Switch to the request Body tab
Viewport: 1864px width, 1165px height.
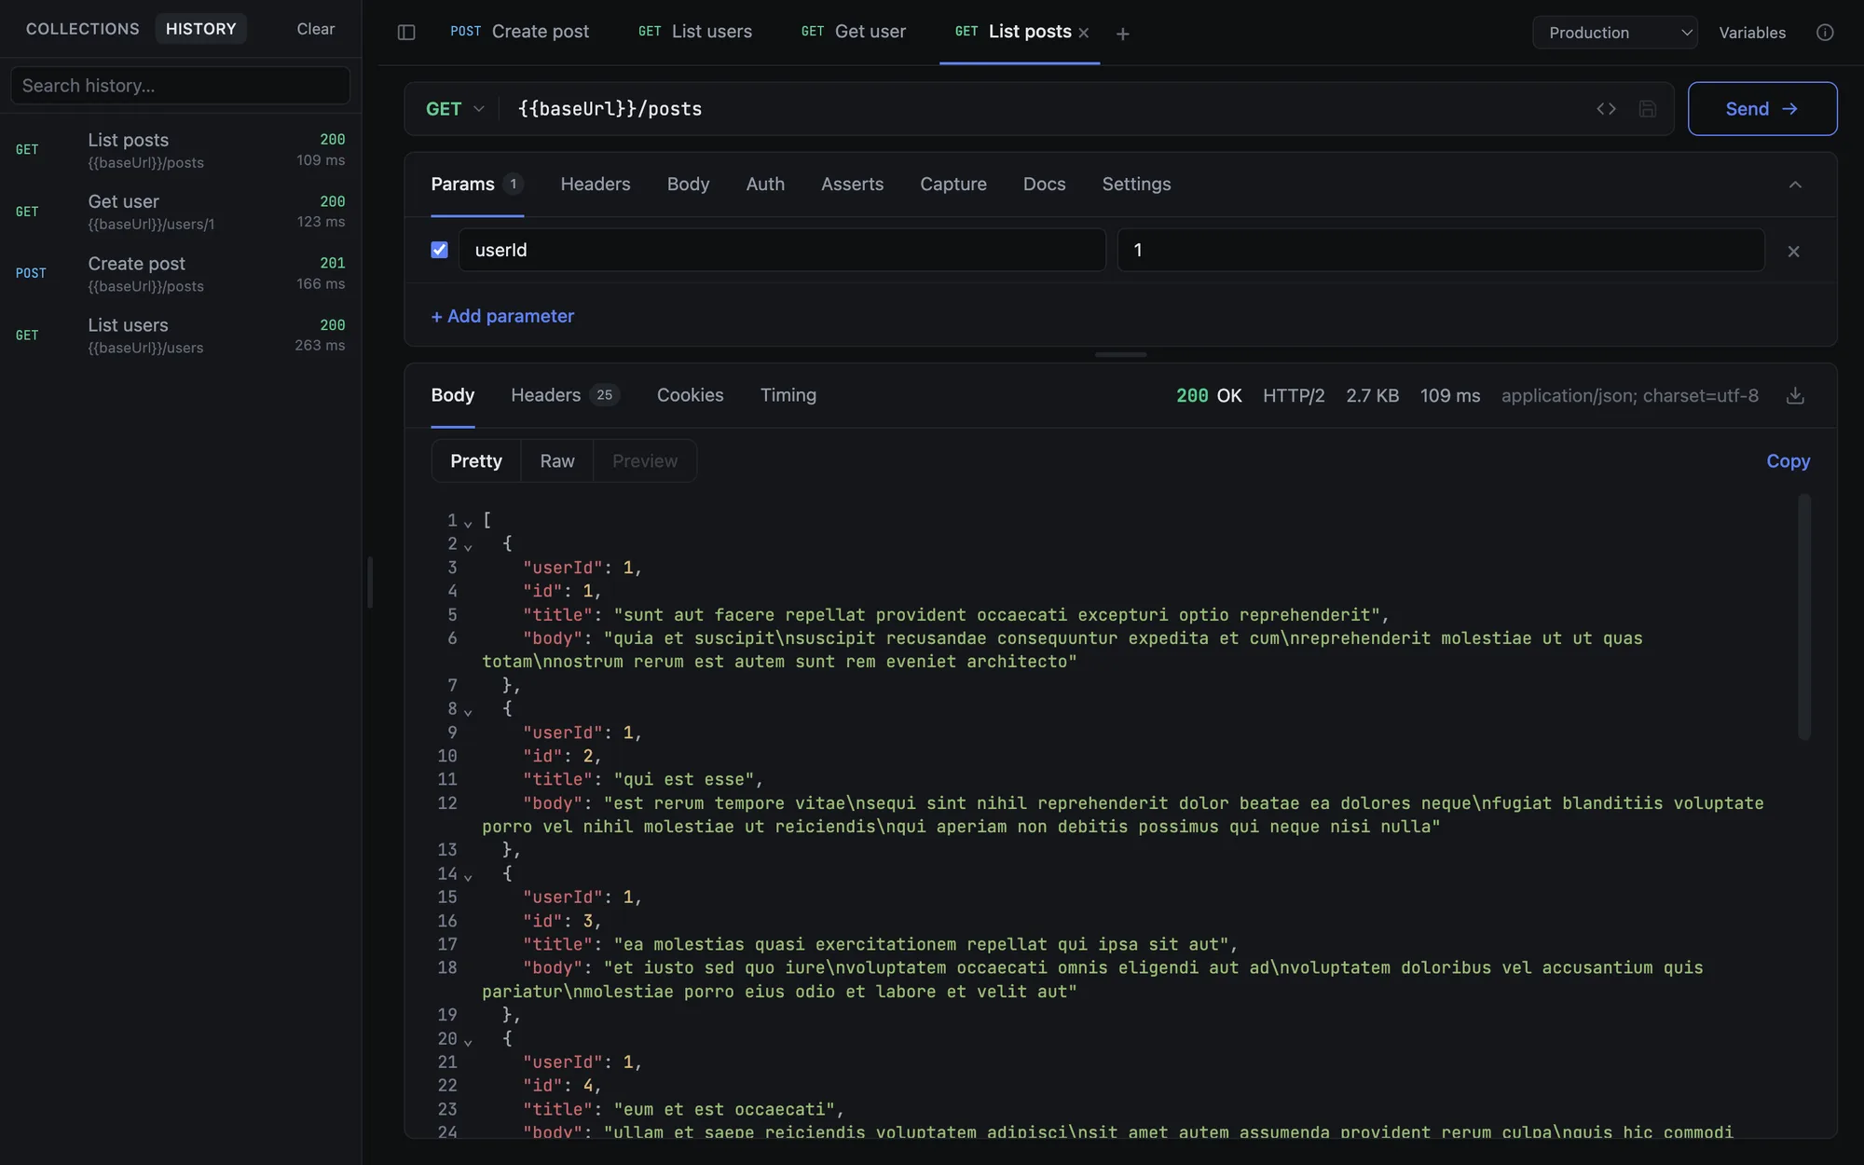pos(689,185)
